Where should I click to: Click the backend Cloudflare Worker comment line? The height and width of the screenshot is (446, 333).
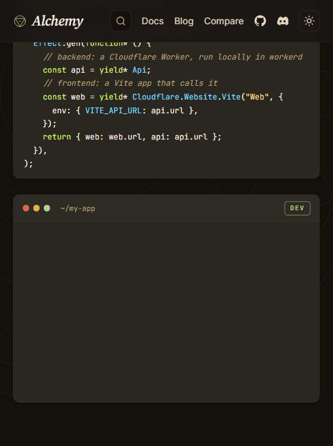click(173, 57)
